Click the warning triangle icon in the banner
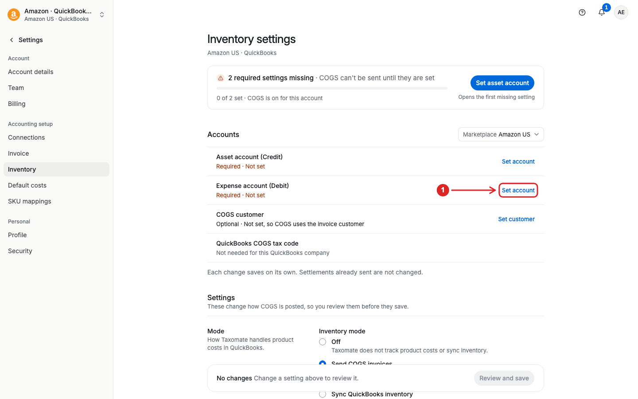The image size is (638, 399). pos(220,78)
